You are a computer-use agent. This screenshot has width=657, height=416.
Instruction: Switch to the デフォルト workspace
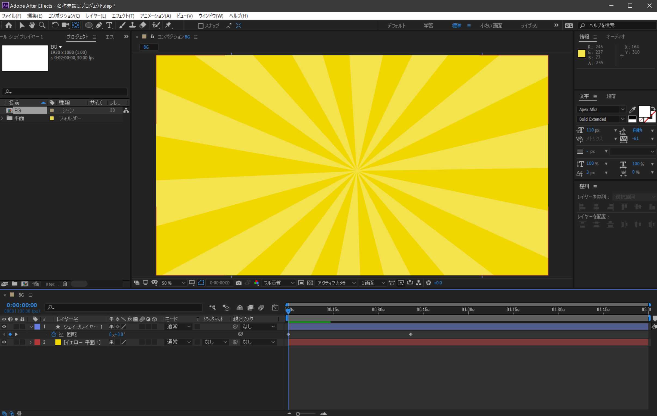coord(396,26)
